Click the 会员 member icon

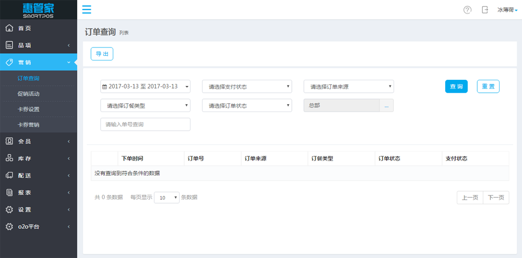[9, 141]
